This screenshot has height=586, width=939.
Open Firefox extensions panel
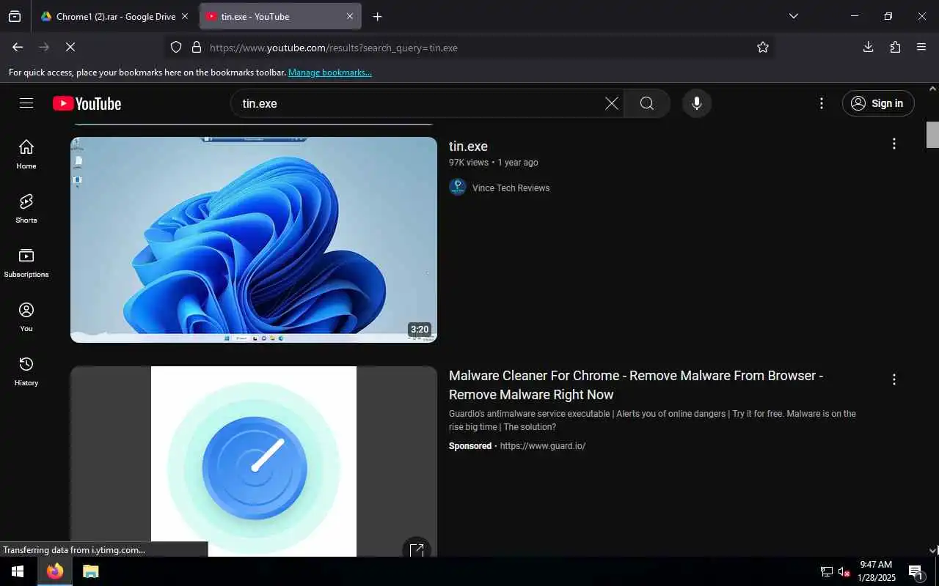[895, 47]
